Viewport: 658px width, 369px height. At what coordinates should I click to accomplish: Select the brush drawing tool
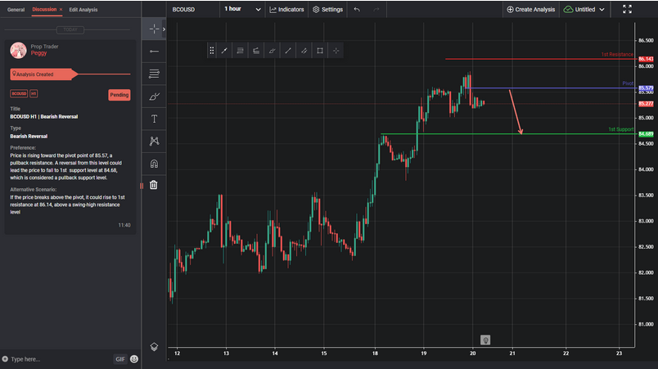[x=154, y=97]
